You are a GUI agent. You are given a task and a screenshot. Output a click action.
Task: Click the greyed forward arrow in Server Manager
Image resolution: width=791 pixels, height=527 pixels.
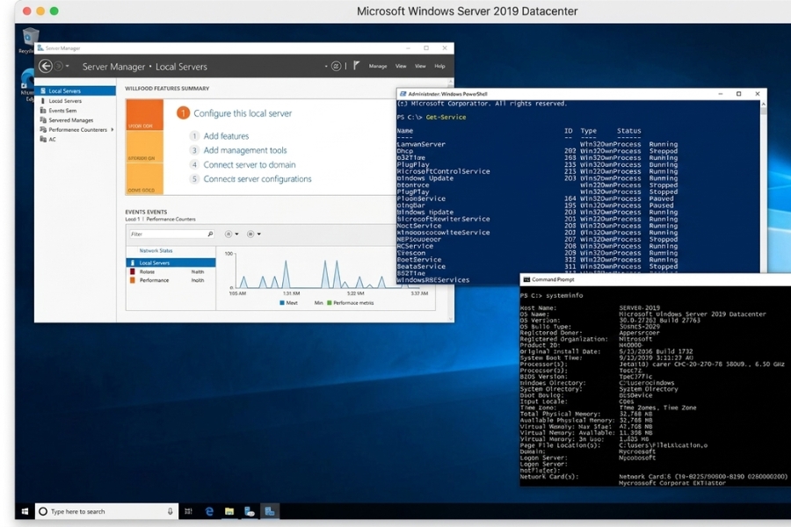59,66
